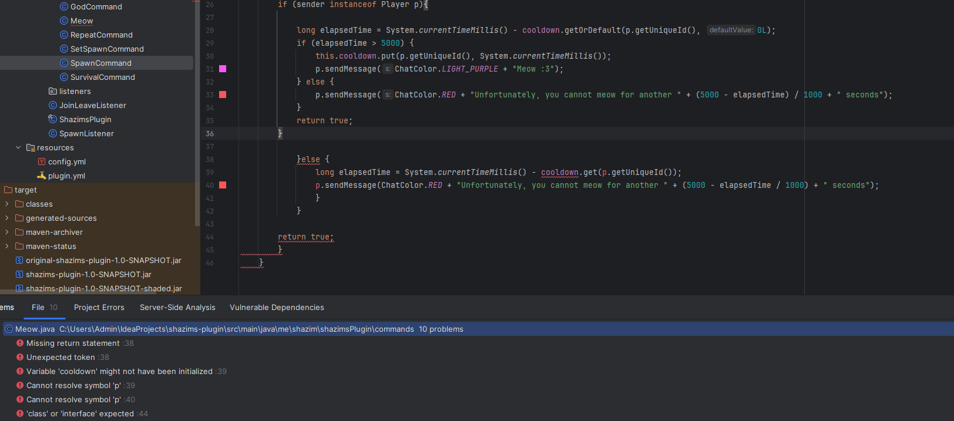Go to 'Missing return statement' problem
The height and width of the screenshot is (421, 954).
73,343
